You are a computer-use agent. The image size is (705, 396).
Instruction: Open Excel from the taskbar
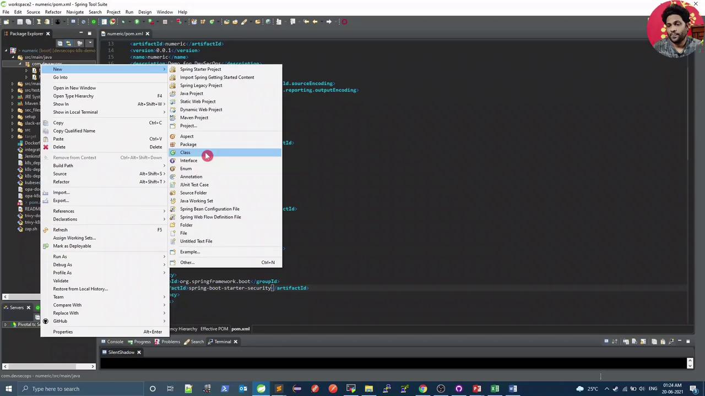click(x=495, y=389)
